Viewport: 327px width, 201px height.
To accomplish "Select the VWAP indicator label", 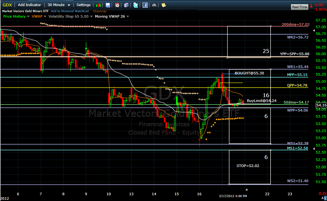I will click(x=37, y=16).
